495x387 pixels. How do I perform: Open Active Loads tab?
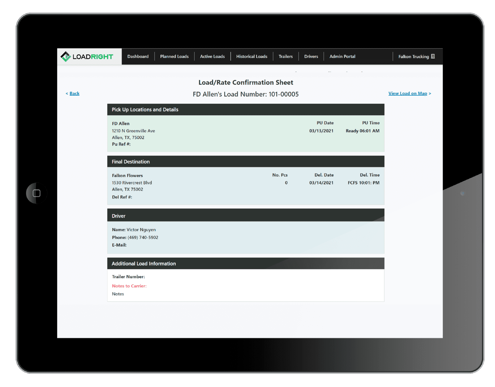pos(212,56)
